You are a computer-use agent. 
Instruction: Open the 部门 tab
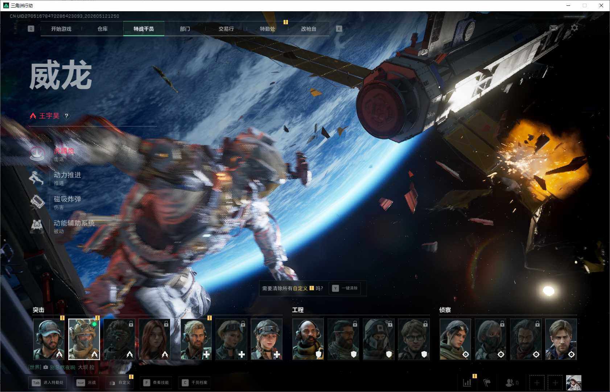185,29
